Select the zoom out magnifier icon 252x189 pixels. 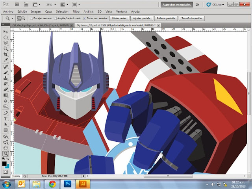click(x=24, y=19)
